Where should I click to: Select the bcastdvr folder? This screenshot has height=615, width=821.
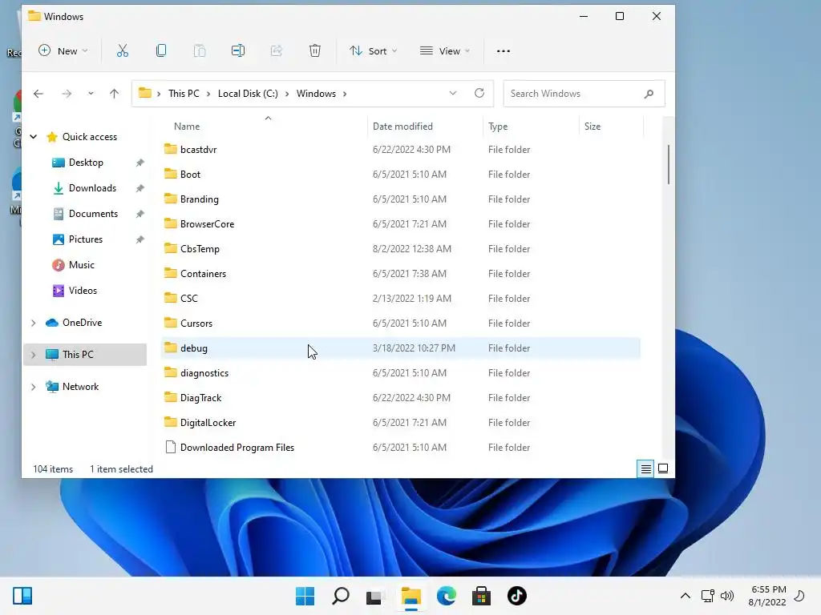click(401, 150)
